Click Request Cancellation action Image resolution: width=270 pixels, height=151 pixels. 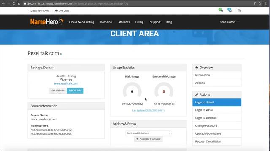pyautogui.click(x=217, y=142)
